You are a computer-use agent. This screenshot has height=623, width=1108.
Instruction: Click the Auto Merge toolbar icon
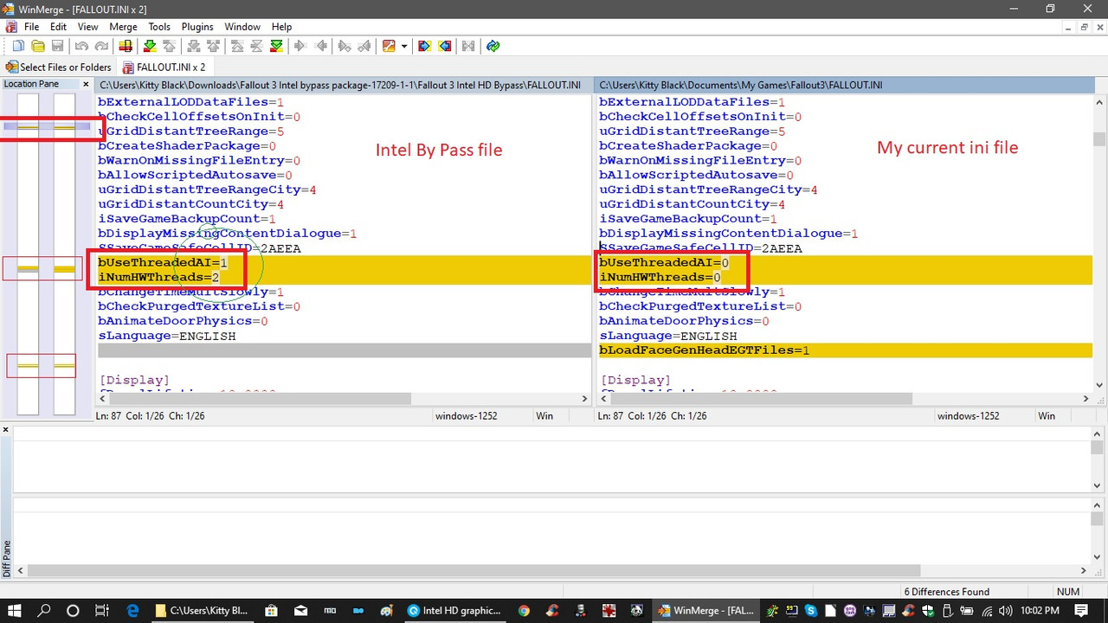468,46
